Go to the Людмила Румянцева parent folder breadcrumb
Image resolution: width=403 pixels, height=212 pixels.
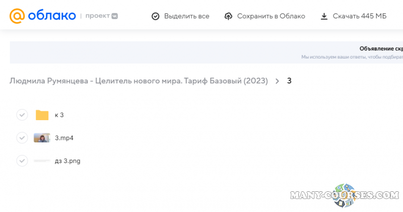click(x=139, y=81)
